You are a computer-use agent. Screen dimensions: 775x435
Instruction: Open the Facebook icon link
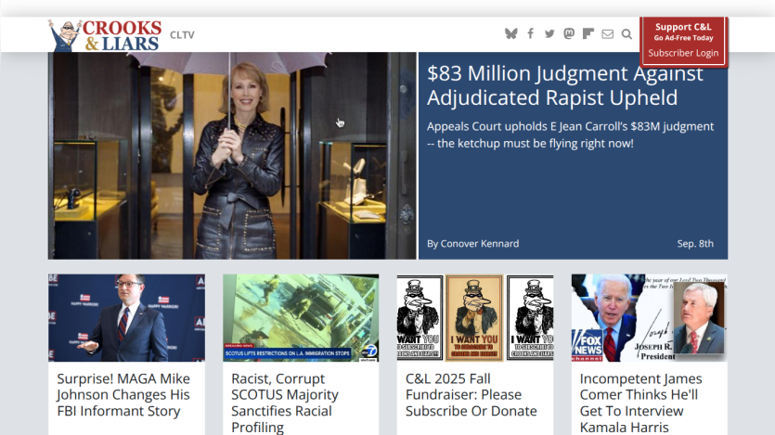point(530,33)
